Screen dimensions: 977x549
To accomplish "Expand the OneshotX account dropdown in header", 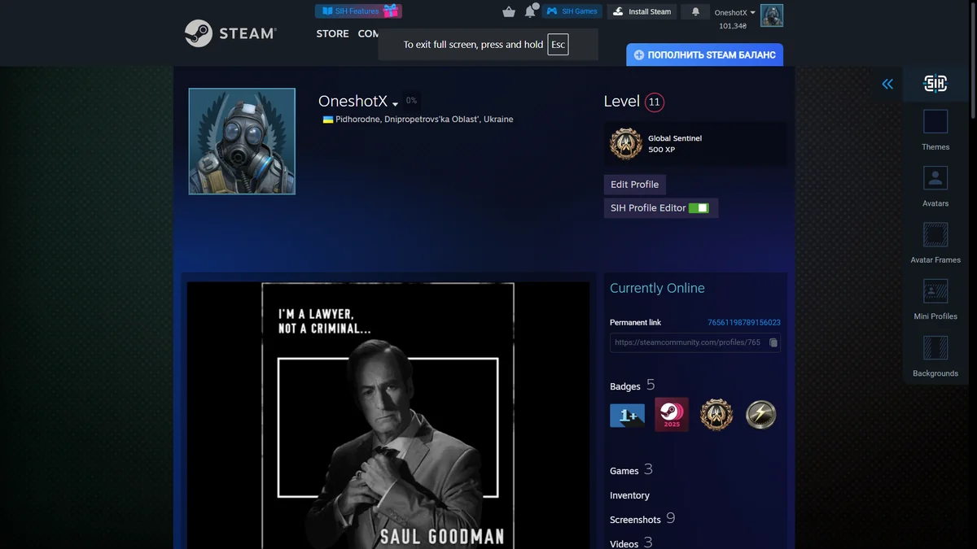I will pos(734,12).
